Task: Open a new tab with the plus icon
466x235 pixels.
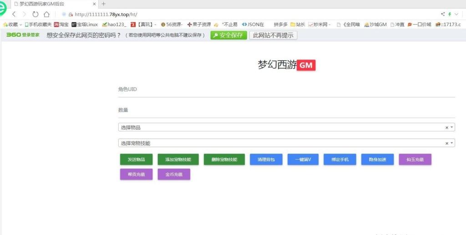Action: [x=103, y=4]
